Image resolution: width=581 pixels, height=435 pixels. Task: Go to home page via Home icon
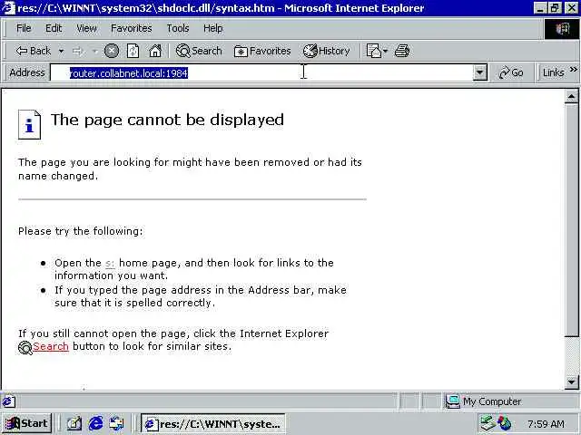point(155,51)
